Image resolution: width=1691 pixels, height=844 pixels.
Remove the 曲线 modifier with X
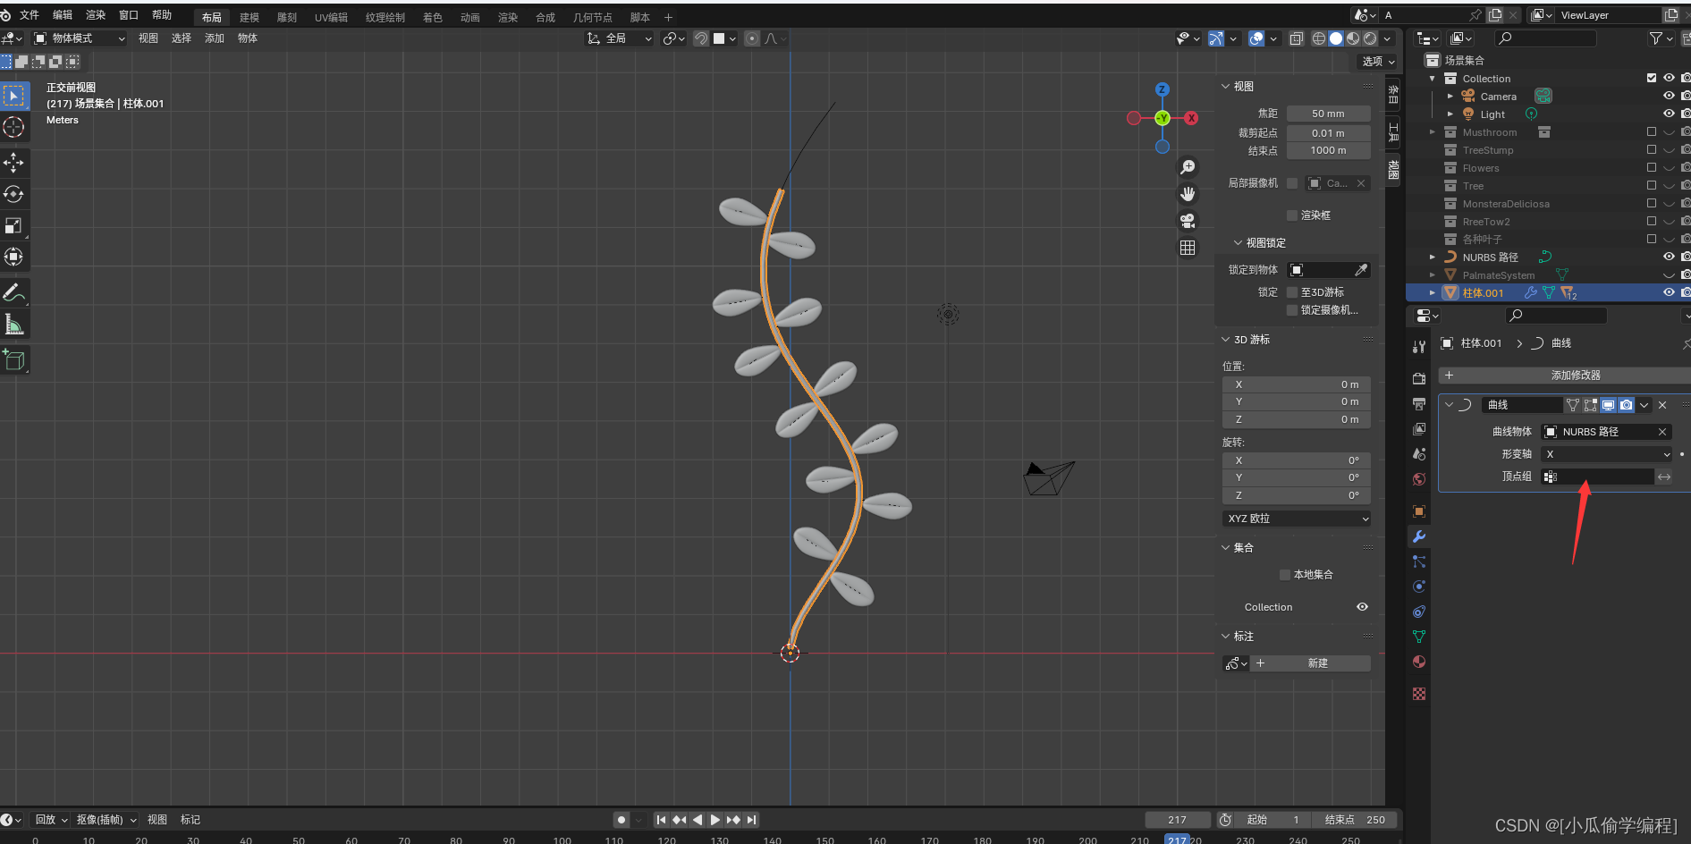pos(1662,405)
